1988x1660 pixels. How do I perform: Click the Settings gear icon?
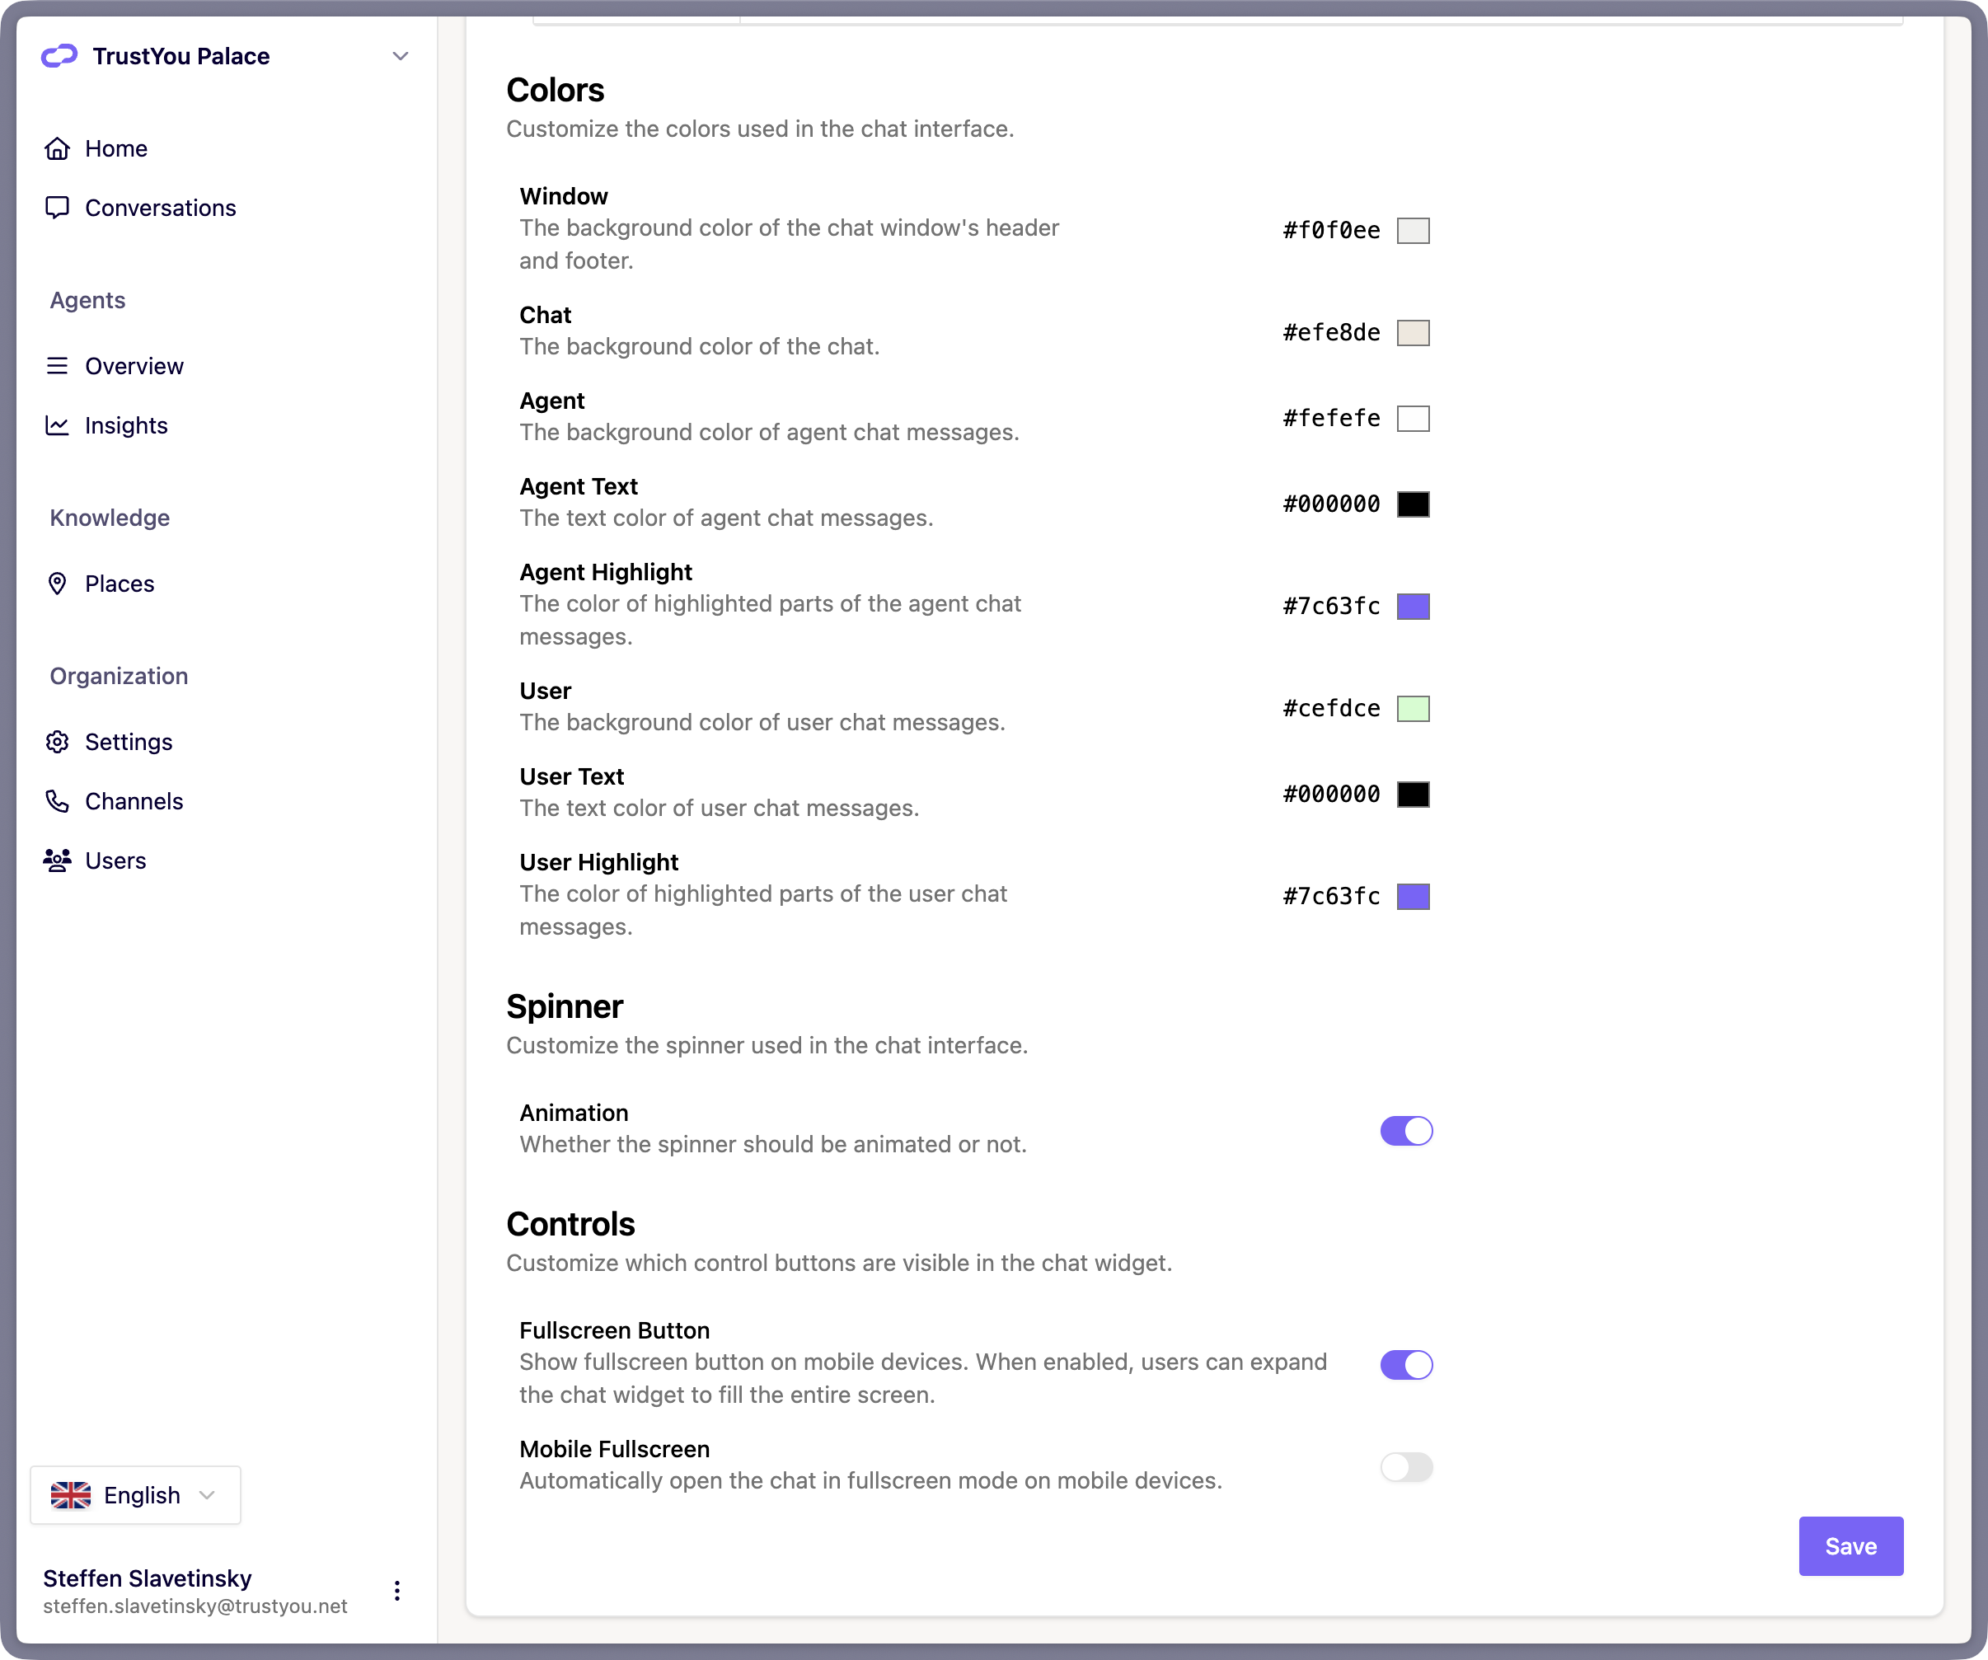pyautogui.click(x=57, y=742)
